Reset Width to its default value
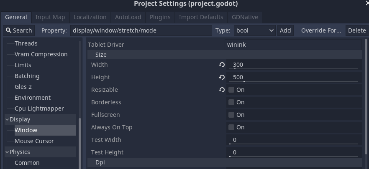369x169 pixels. click(222, 65)
